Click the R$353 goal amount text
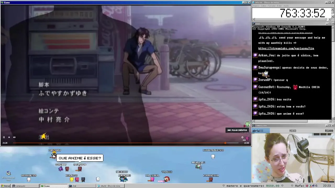Viewport: 335px width, 188px height. (293, 131)
